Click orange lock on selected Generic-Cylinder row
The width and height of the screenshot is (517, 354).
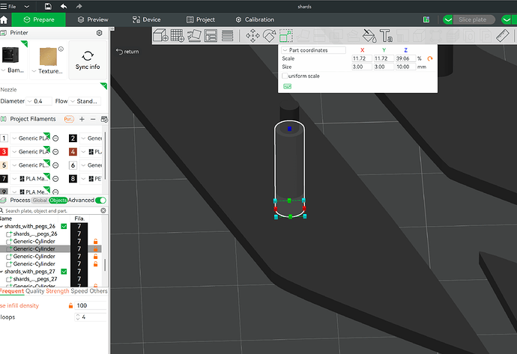(96, 249)
